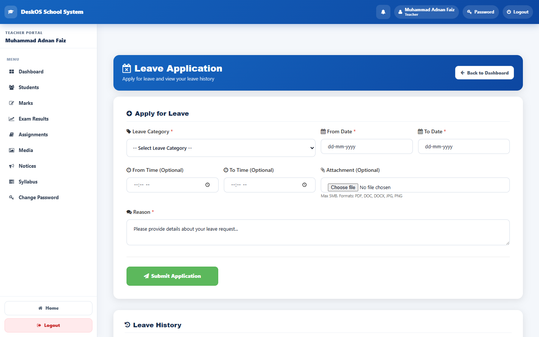Click the calendar icon beside From Date label
This screenshot has width=539, height=337.
point(323,131)
